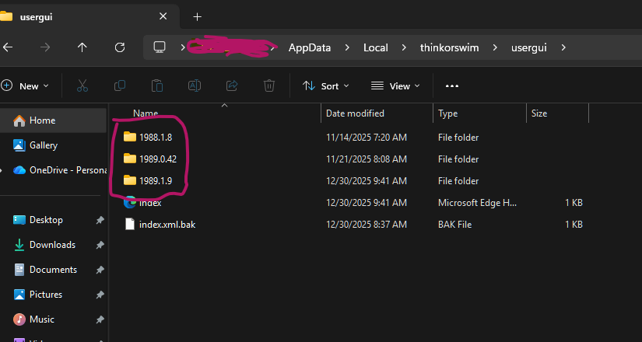Open a new tab with plus button
The width and height of the screenshot is (642, 342).
[197, 16]
